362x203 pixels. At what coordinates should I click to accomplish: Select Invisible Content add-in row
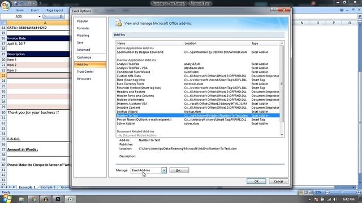tap(198, 108)
